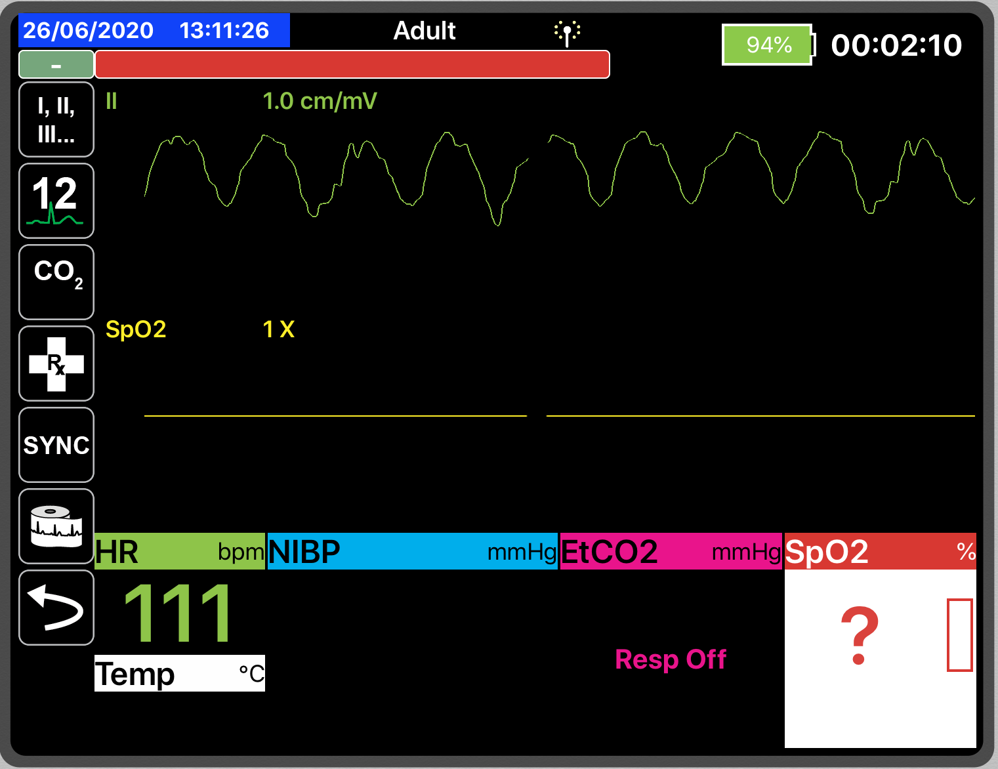Image resolution: width=998 pixels, height=769 pixels.
Task: Open the lead selection I, II, III panel
Action: [x=56, y=119]
